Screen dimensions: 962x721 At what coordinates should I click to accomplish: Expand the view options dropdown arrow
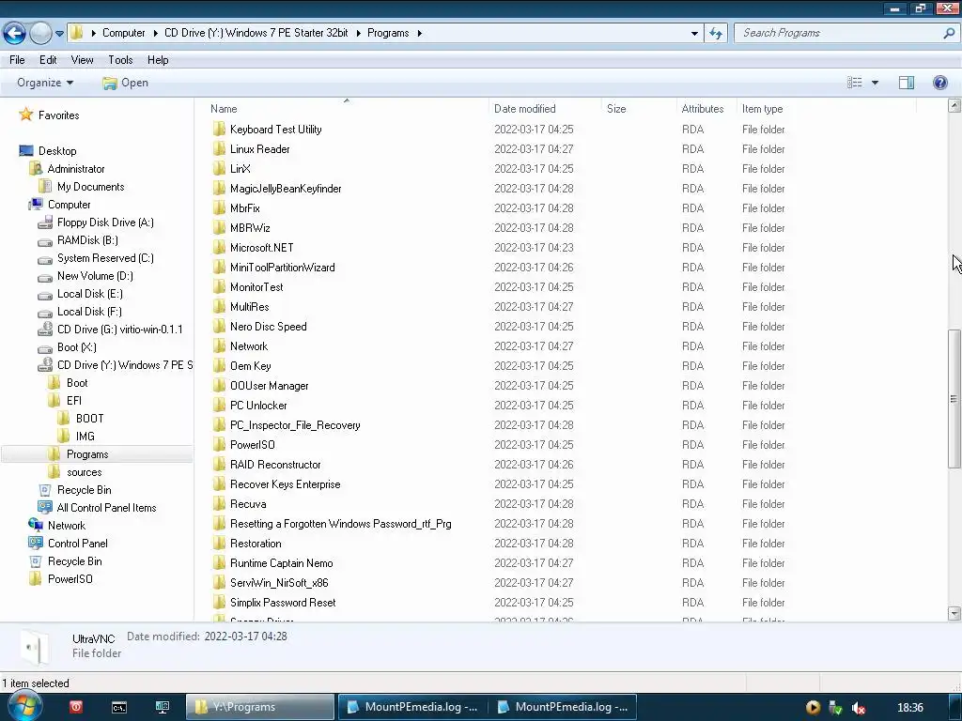pos(875,83)
